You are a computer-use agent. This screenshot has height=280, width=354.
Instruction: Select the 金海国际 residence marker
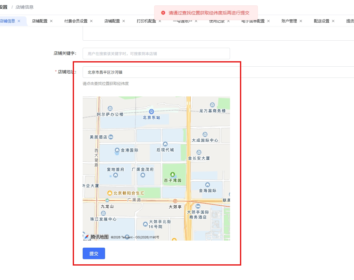(208, 185)
